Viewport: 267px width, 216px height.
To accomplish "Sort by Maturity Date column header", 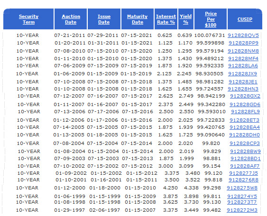I will tap(138, 19).
